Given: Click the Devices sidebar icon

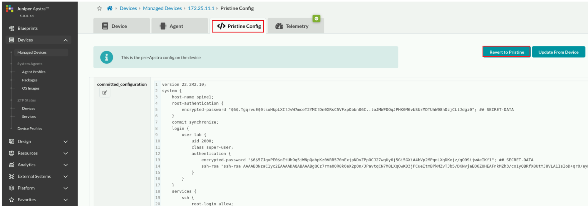Looking at the screenshot, I should click(12, 40).
